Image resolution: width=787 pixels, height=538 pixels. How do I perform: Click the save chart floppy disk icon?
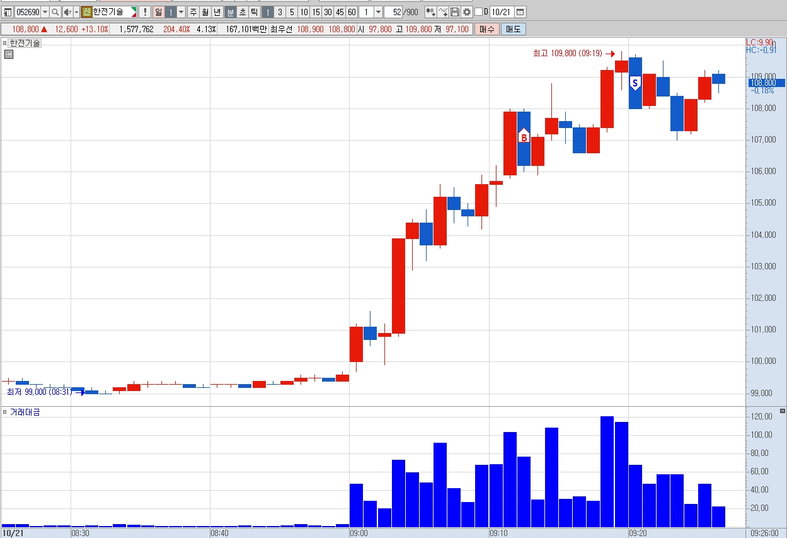[x=455, y=12]
